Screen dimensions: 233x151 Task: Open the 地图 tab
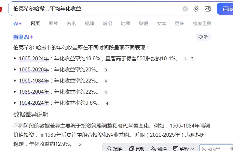125,23
